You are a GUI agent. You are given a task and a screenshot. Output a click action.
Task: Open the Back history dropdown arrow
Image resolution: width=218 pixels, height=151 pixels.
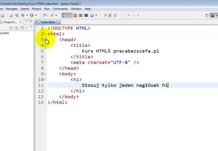coord(129,15)
